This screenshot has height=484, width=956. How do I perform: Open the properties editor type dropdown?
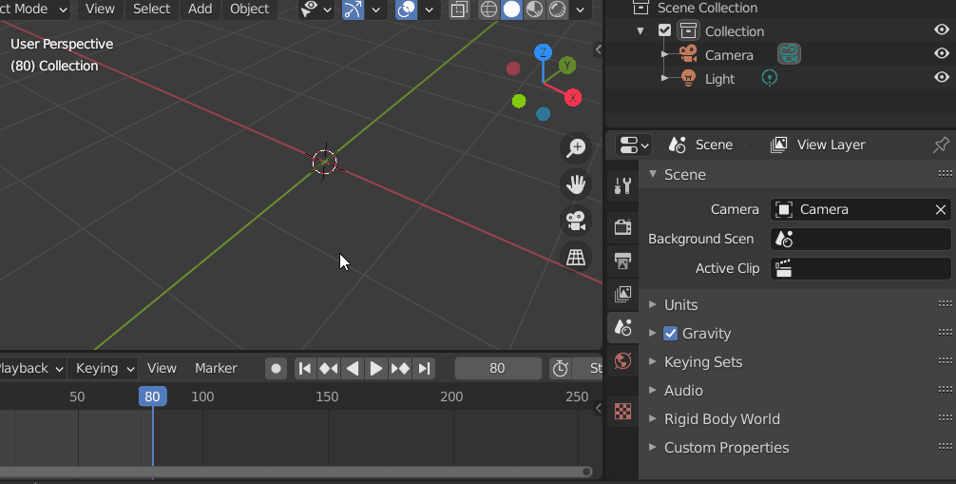(x=634, y=145)
